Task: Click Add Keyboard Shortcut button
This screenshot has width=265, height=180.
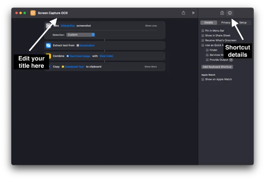Action: 217,67
